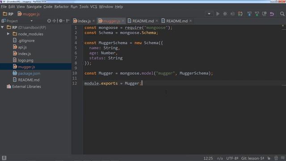Click the n/a line separator status entry
This screenshot has width=286, height=161.
(220, 158)
